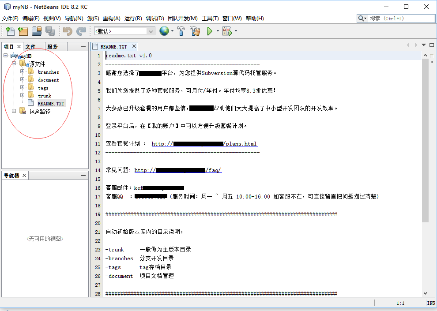Close the README.TXT editor tab
Image resolution: width=437 pixels, height=311 pixels.
coord(134,46)
